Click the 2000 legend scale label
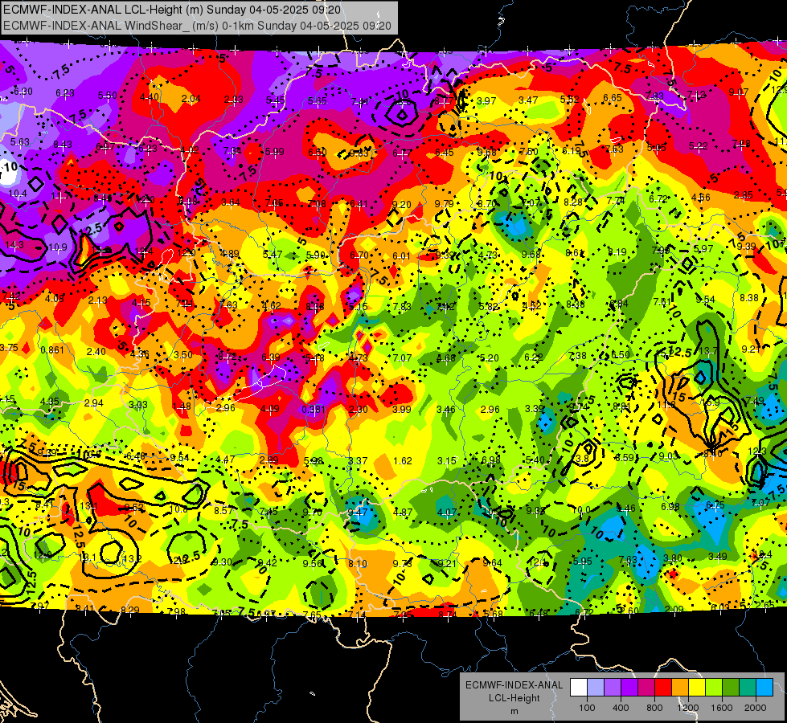This screenshot has width=787, height=723. click(755, 708)
